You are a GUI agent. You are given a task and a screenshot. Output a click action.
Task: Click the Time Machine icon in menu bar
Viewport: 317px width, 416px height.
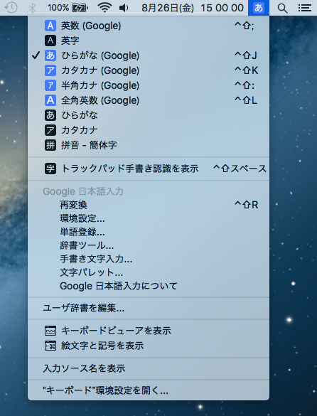[x=11, y=8]
